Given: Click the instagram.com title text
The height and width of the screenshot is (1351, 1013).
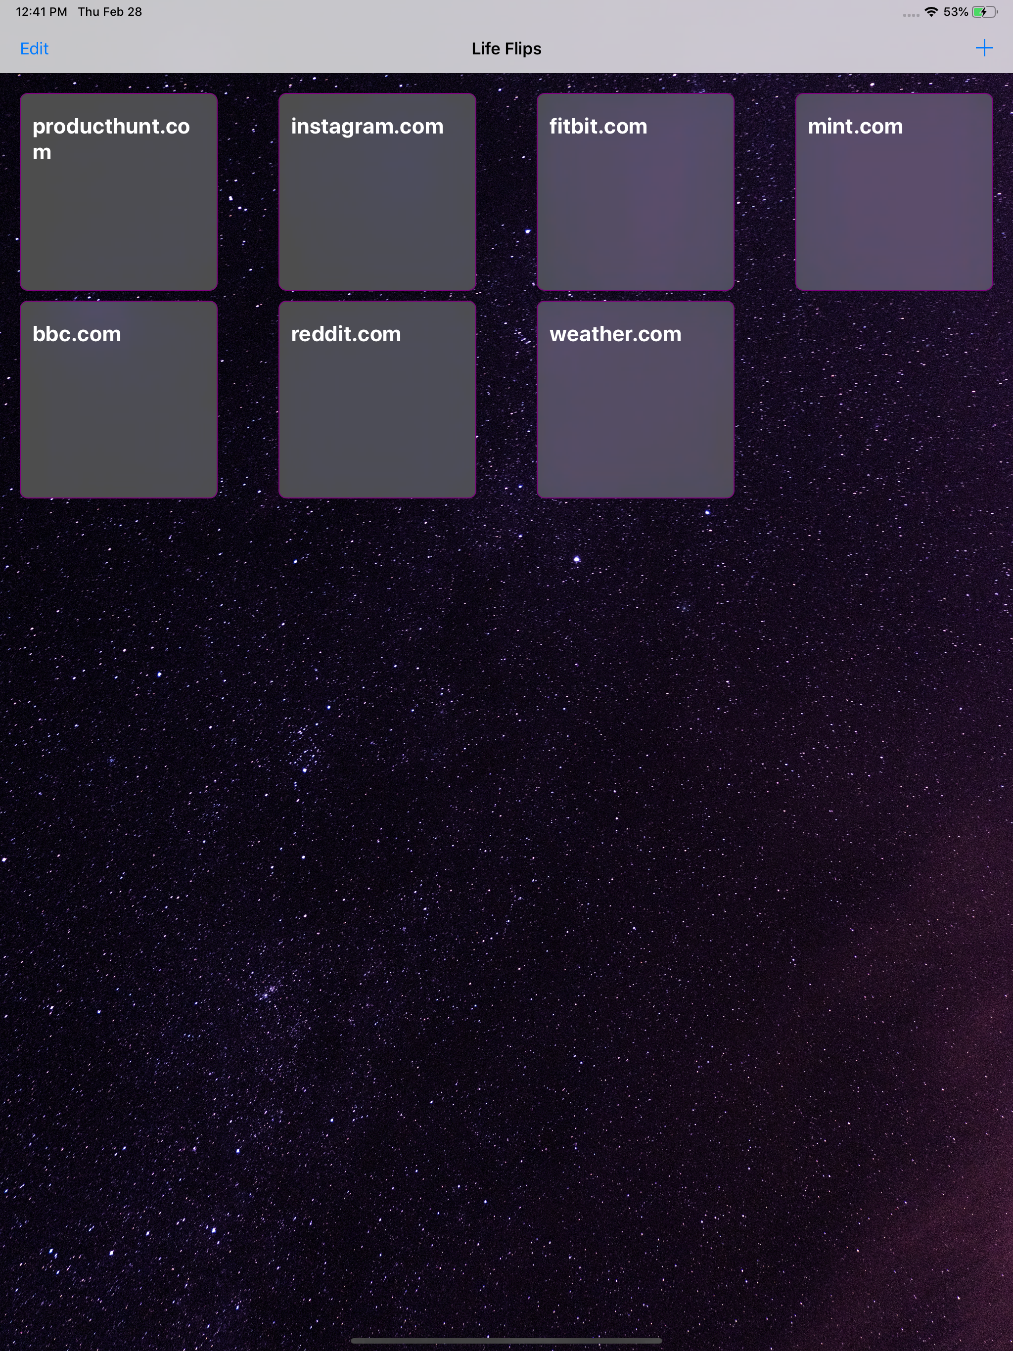Looking at the screenshot, I should [x=367, y=127].
